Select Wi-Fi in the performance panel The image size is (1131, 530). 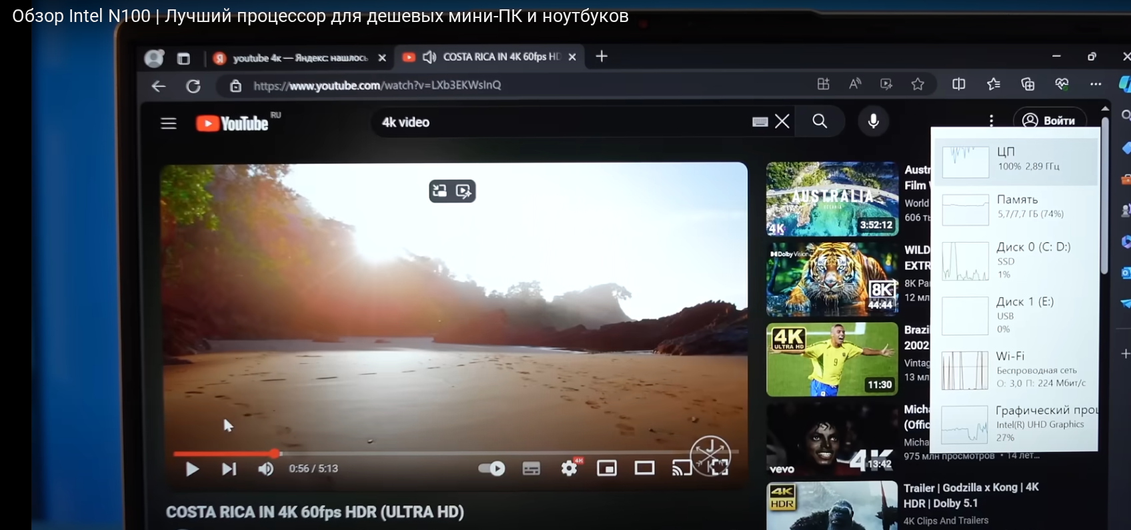[x=1016, y=370]
